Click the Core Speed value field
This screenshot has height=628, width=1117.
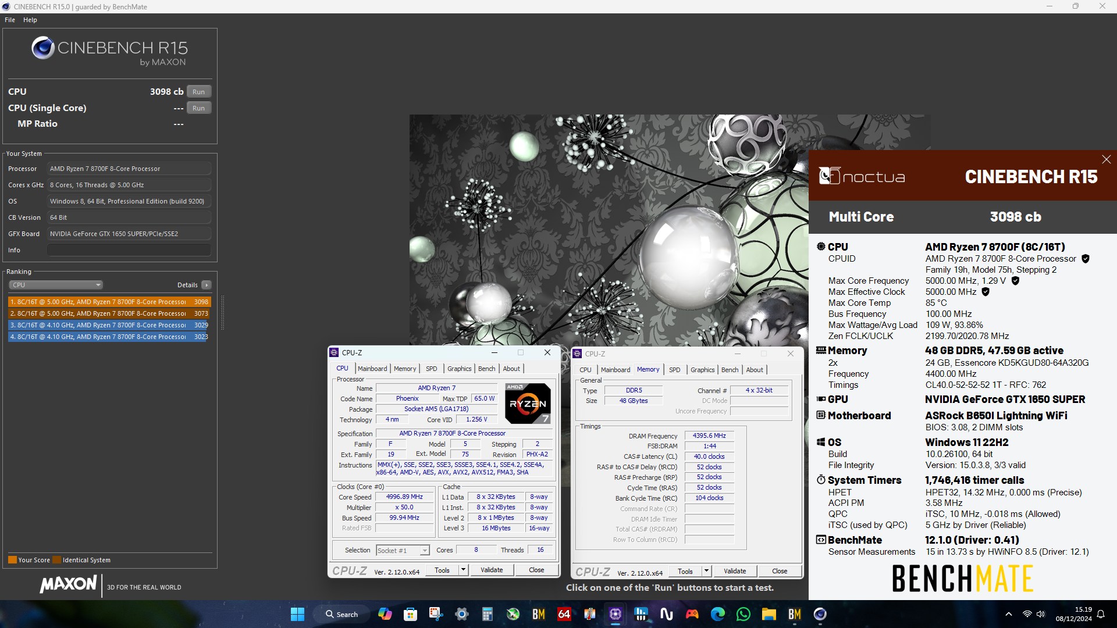[404, 497]
